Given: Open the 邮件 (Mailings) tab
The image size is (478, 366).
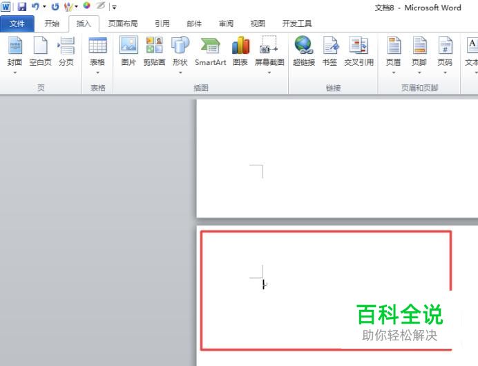Looking at the screenshot, I should [194, 24].
